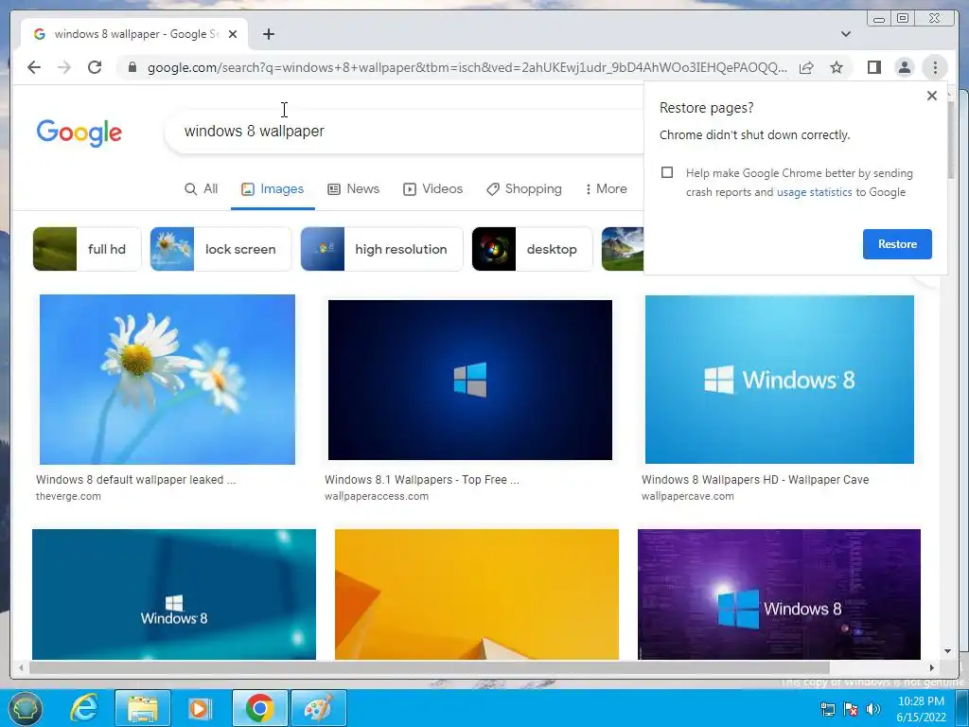Switch to All results tab

pos(202,189)
